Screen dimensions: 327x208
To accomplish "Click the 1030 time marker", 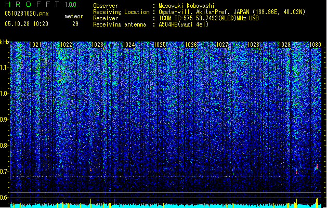I will (315, 45).
